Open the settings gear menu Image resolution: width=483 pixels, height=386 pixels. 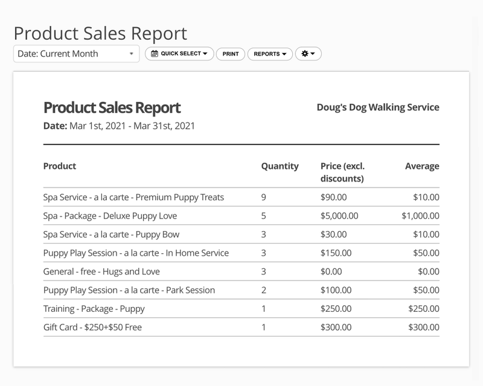305,53
